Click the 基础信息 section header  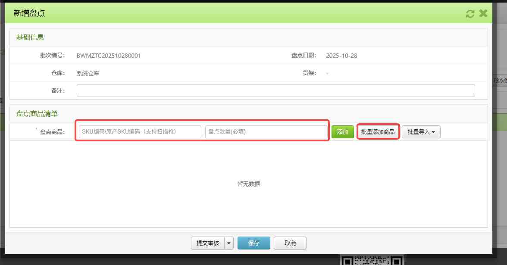(x=30, y=37)
